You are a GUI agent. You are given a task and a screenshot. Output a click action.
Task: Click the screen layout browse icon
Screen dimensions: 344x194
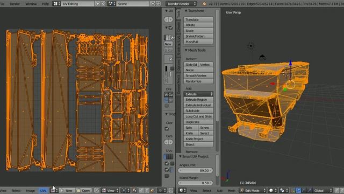(56, 4)
